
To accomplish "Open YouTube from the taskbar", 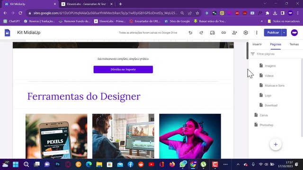I will click(x=151, y=164).
